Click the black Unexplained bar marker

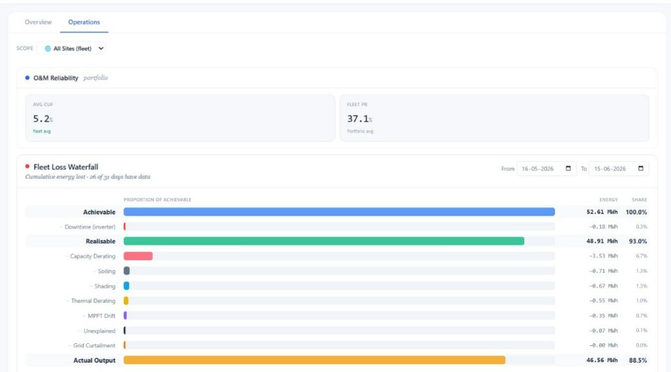125,331
